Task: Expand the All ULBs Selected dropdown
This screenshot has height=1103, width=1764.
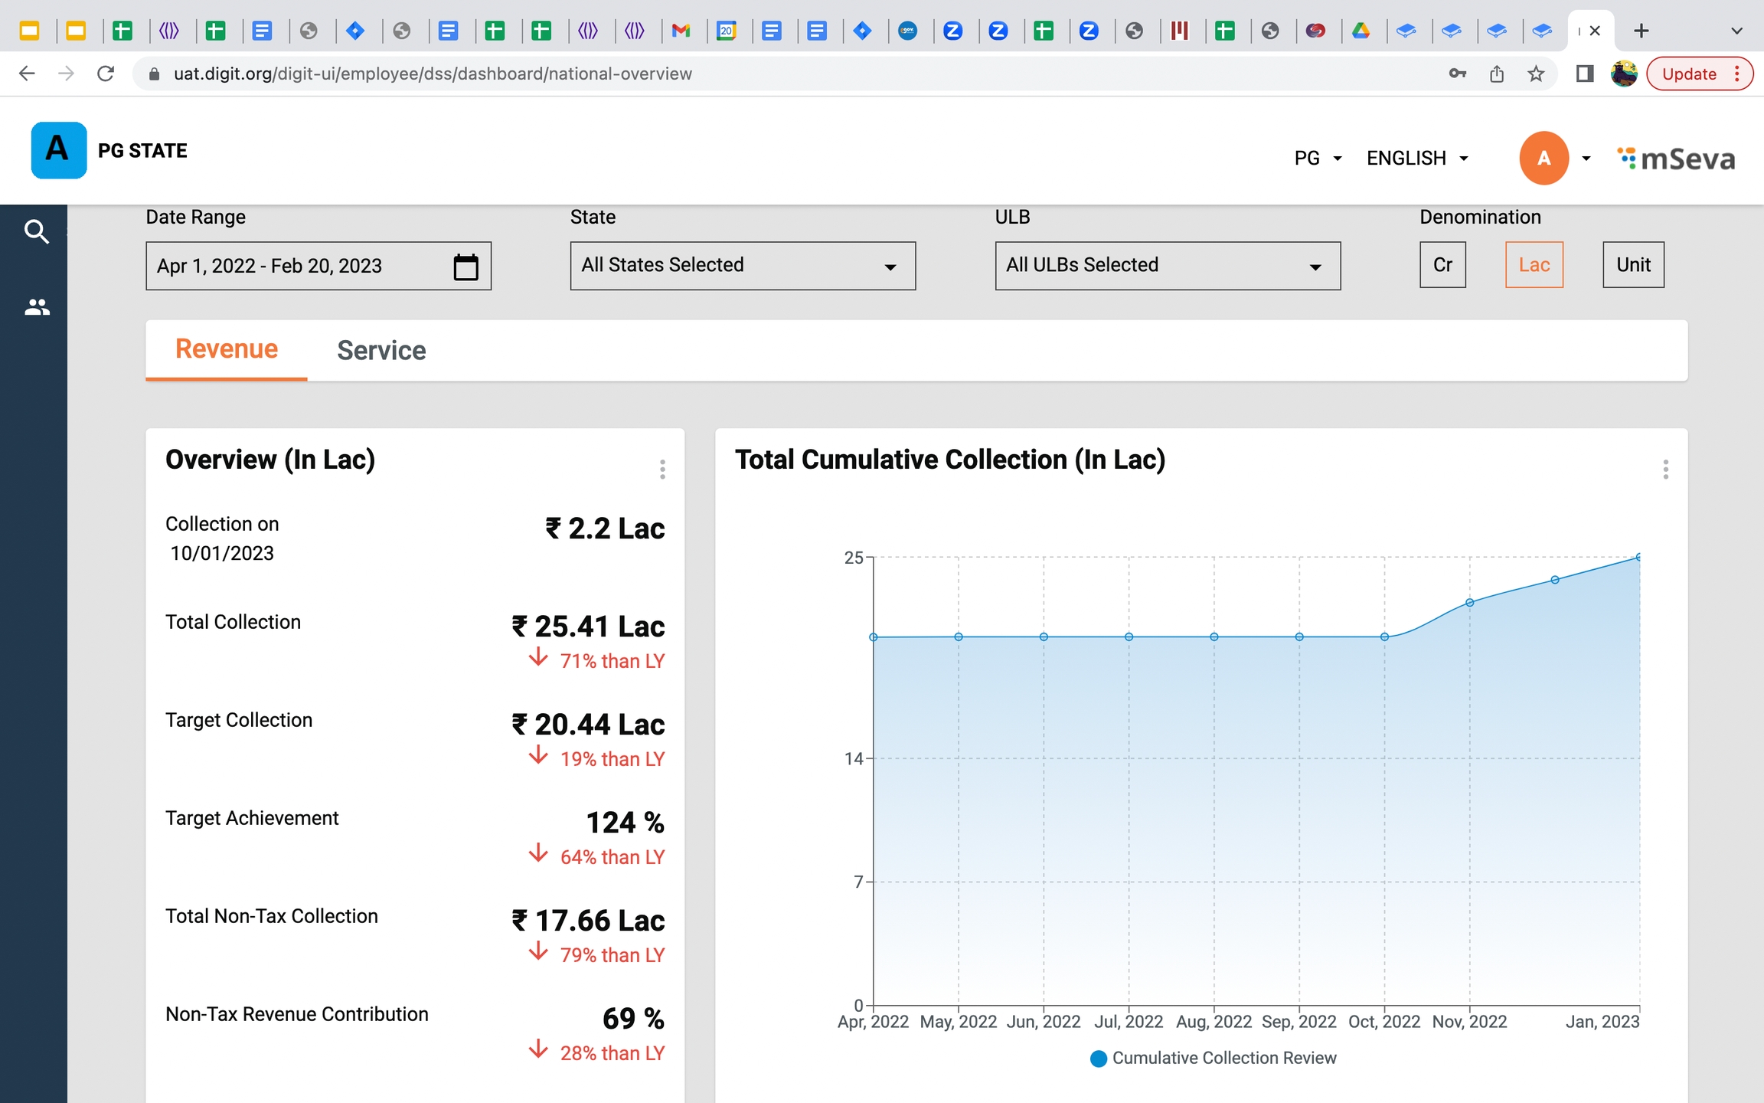Action: 1167,266
